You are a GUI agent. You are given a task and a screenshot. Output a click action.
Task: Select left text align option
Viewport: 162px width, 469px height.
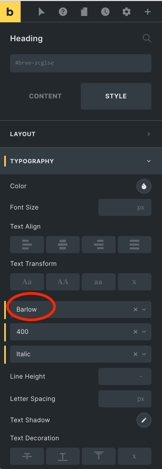pyautogui.click(x=27, y=245)
